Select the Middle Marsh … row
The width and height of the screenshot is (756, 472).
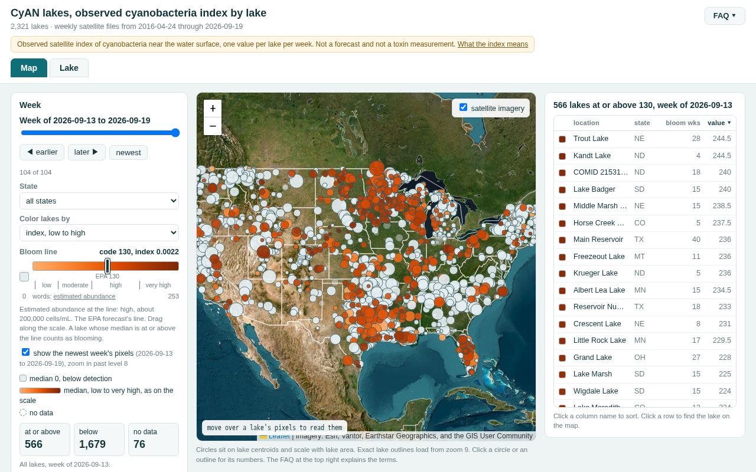pyautogui.click(x=645, y=206)
